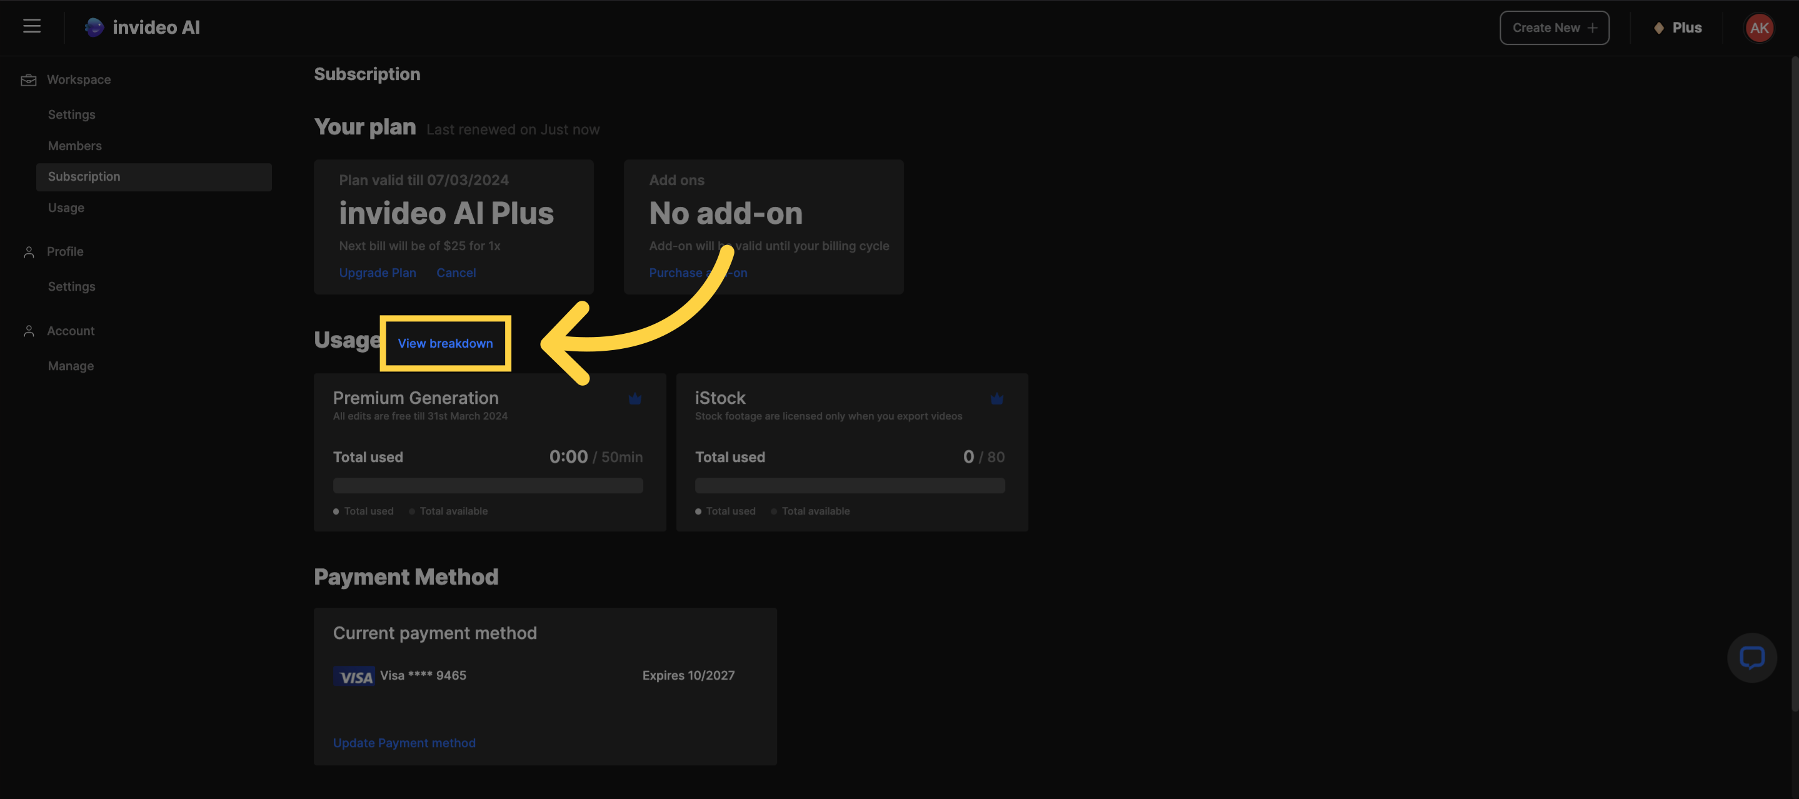Open Usage in the sidebar

click(66, 208)
